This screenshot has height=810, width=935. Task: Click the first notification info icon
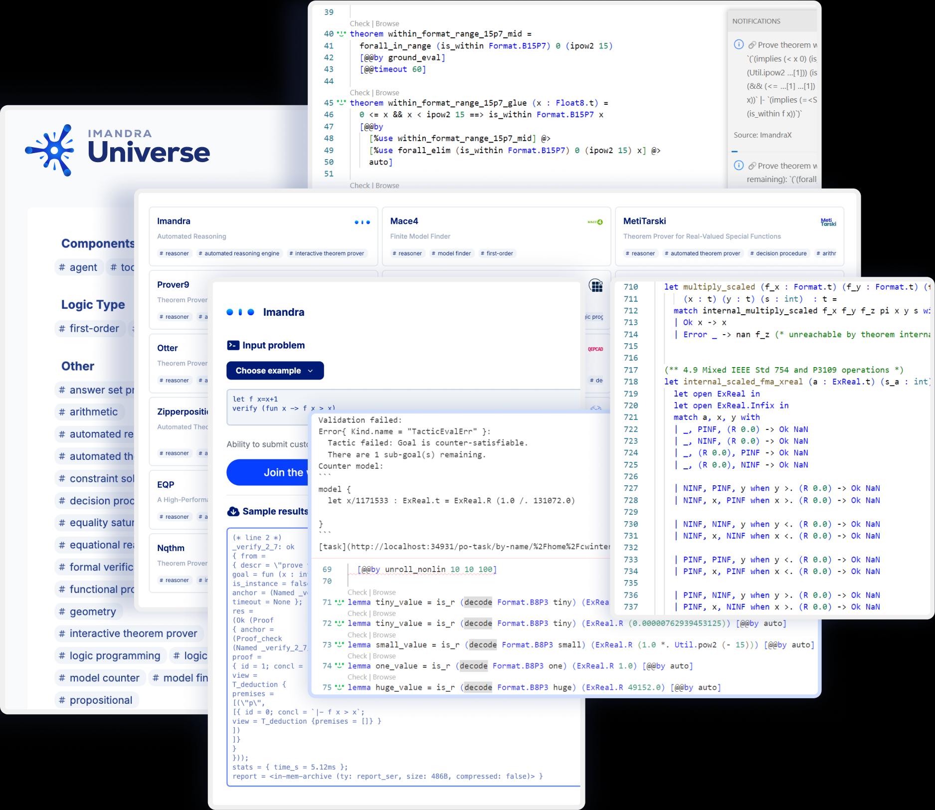pos(739,44)
